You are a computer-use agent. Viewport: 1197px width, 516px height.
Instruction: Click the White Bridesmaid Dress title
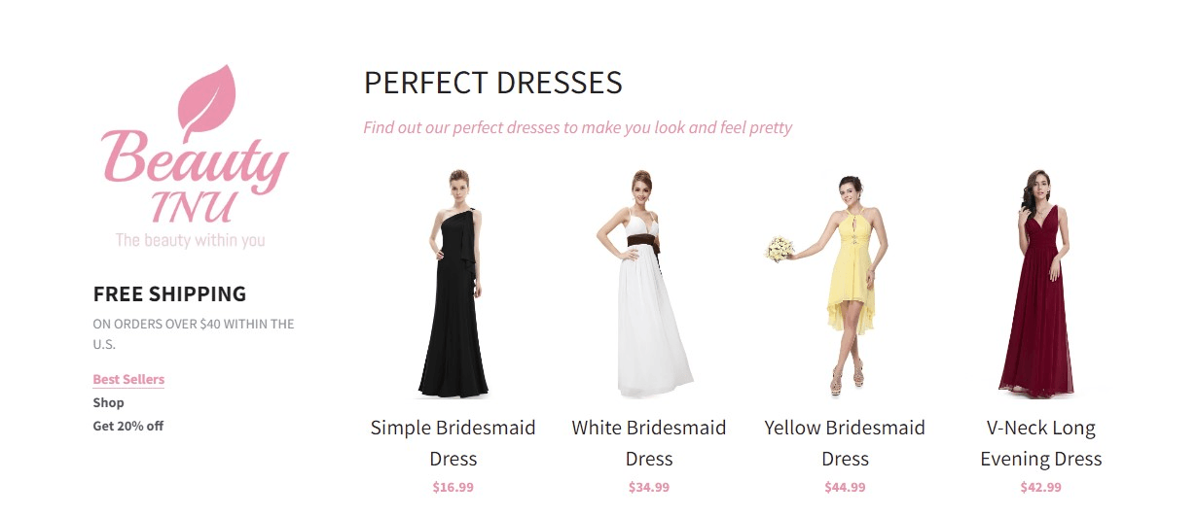(649, 443)
